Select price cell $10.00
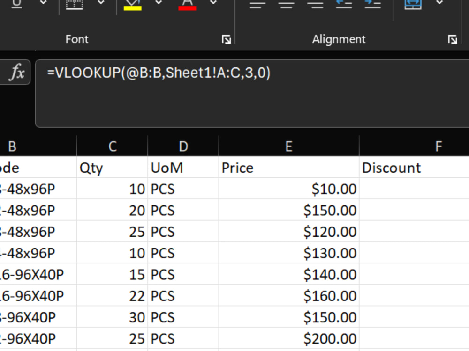 coord(289,189)
